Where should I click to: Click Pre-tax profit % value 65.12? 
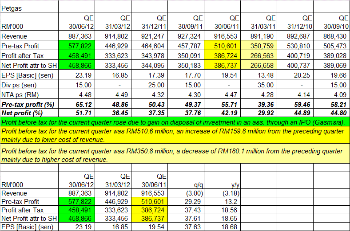76,104
